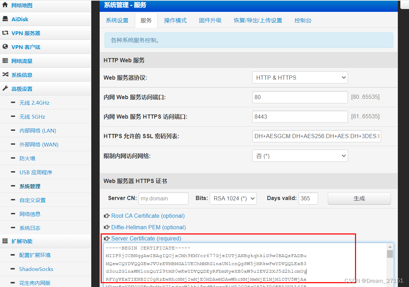Click the hand icon beside Server Certificate
Image resolution: width=409 pixels, height=287 pixels.
(106, 238)
